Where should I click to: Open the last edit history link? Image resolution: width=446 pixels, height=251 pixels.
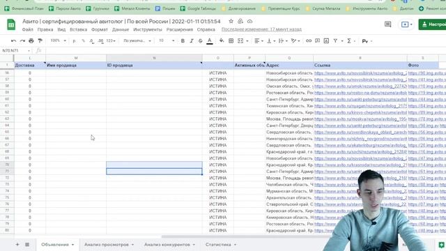coord(261,29)
